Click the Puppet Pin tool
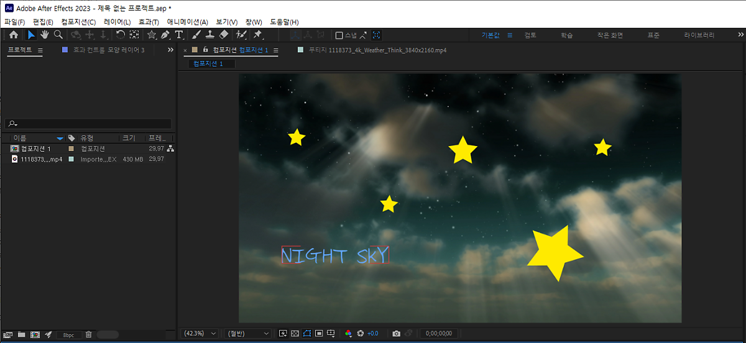This screenshot has width=746, height=343. 257,35
